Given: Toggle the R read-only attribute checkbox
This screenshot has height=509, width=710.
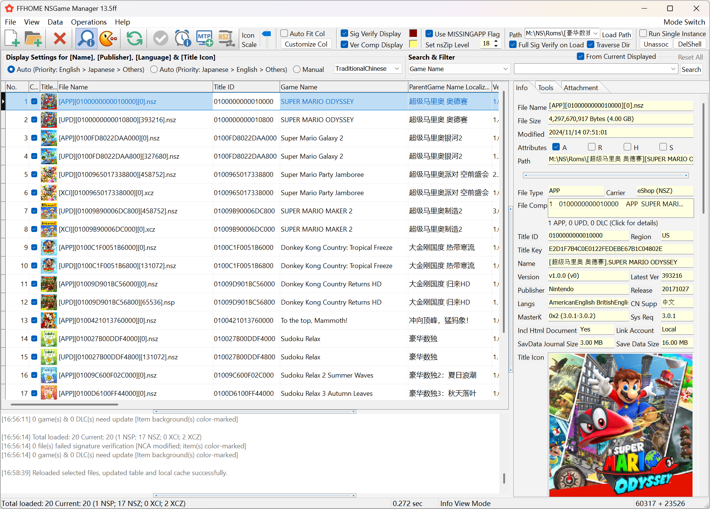Looking at the screenshot, I should pos(591,147).
